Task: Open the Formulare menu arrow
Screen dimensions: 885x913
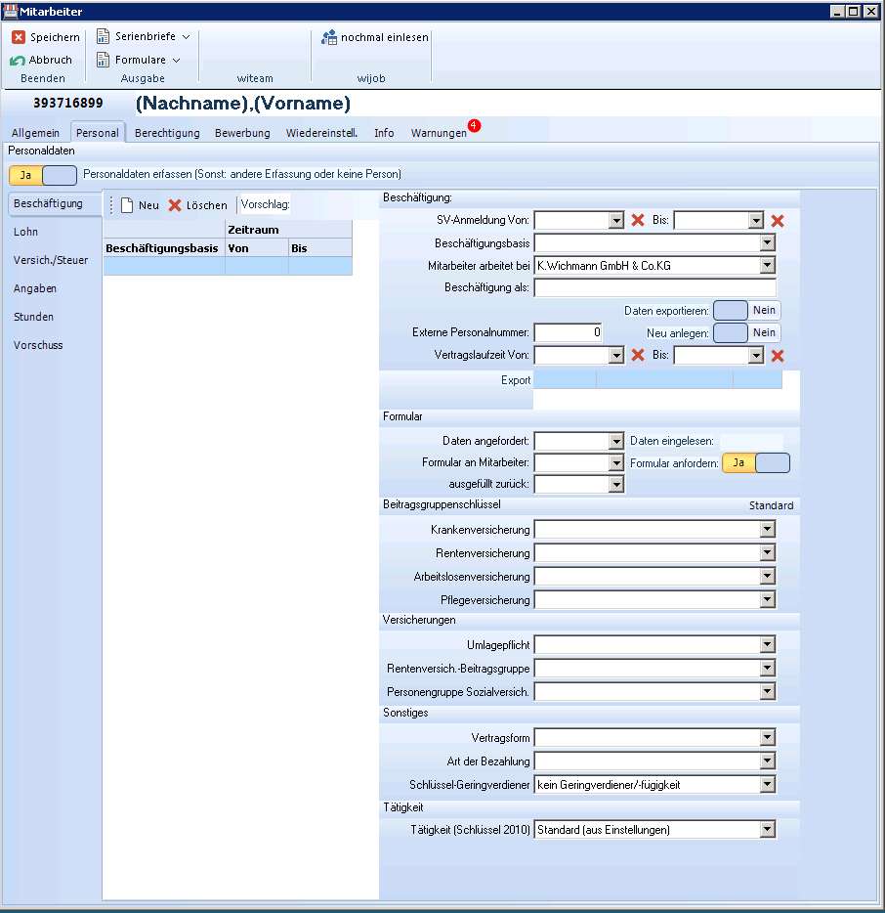Action: [176, 60]
